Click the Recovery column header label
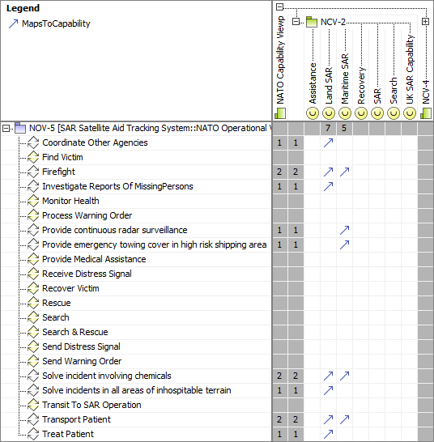This screenshot has width=434, height=442. pyautogui.click(x=361, y=86)
